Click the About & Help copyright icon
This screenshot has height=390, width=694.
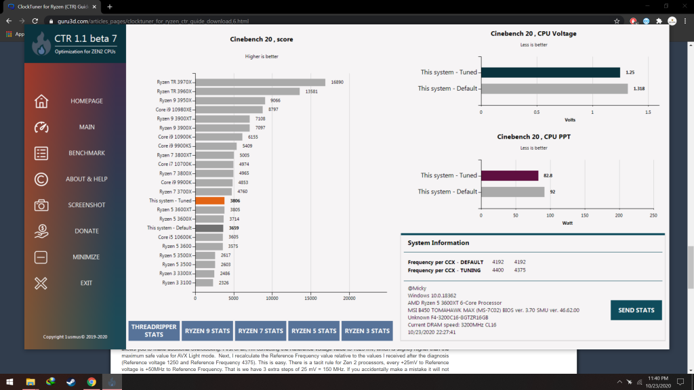click(41, 179)
